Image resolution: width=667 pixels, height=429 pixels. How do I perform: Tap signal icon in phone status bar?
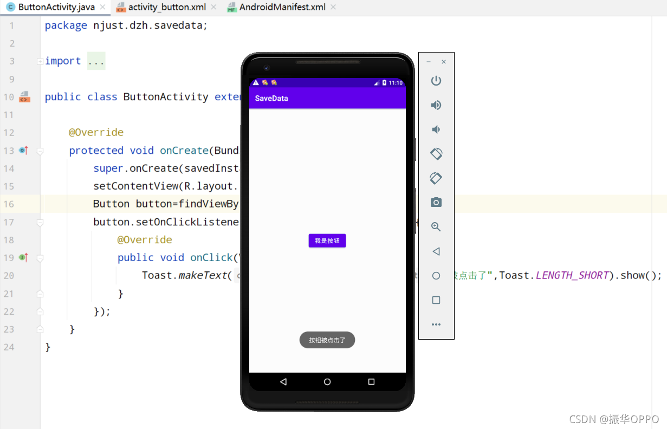tap(377, 83)
